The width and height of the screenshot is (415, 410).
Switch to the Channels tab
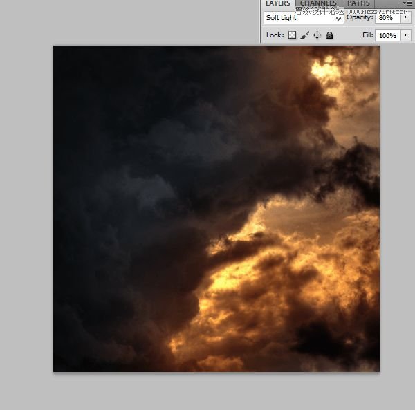(318, 3)
